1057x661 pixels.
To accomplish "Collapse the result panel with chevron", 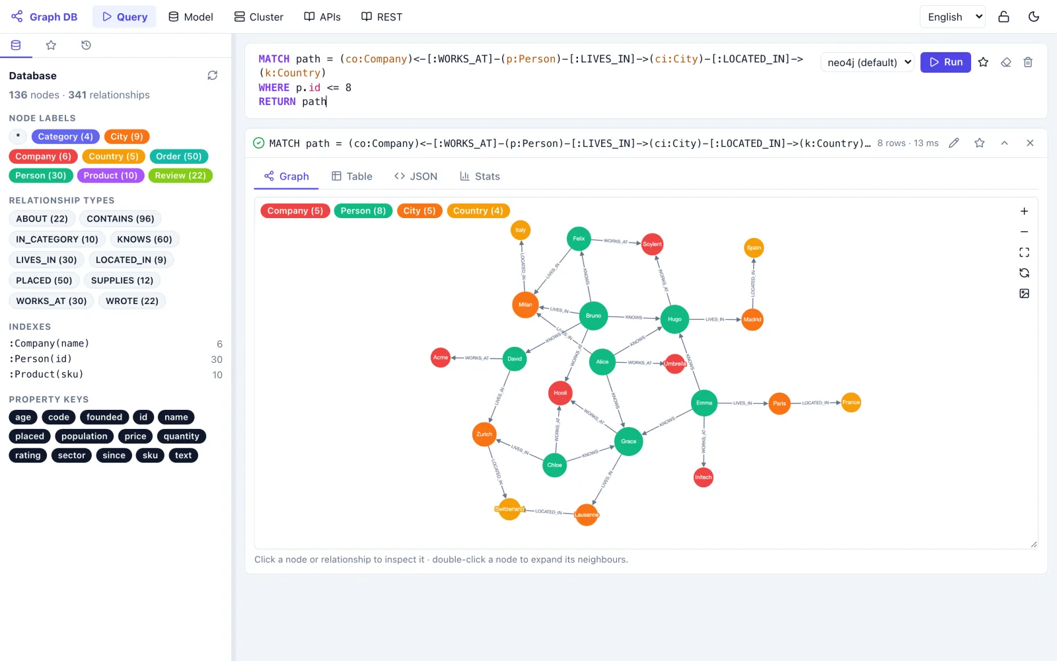I will click(x=1004, y=143).
